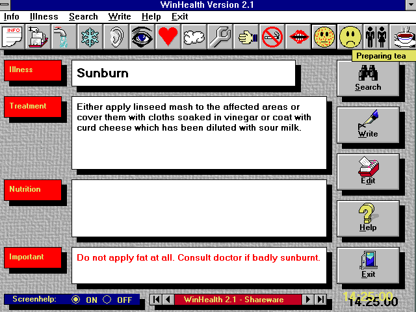Turn Screenhelp OFF radio button

coord(107,300)
